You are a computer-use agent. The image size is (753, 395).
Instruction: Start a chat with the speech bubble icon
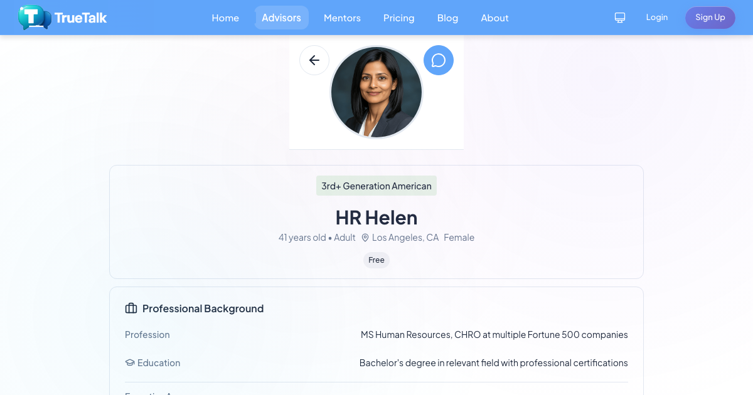click(439, 60)
